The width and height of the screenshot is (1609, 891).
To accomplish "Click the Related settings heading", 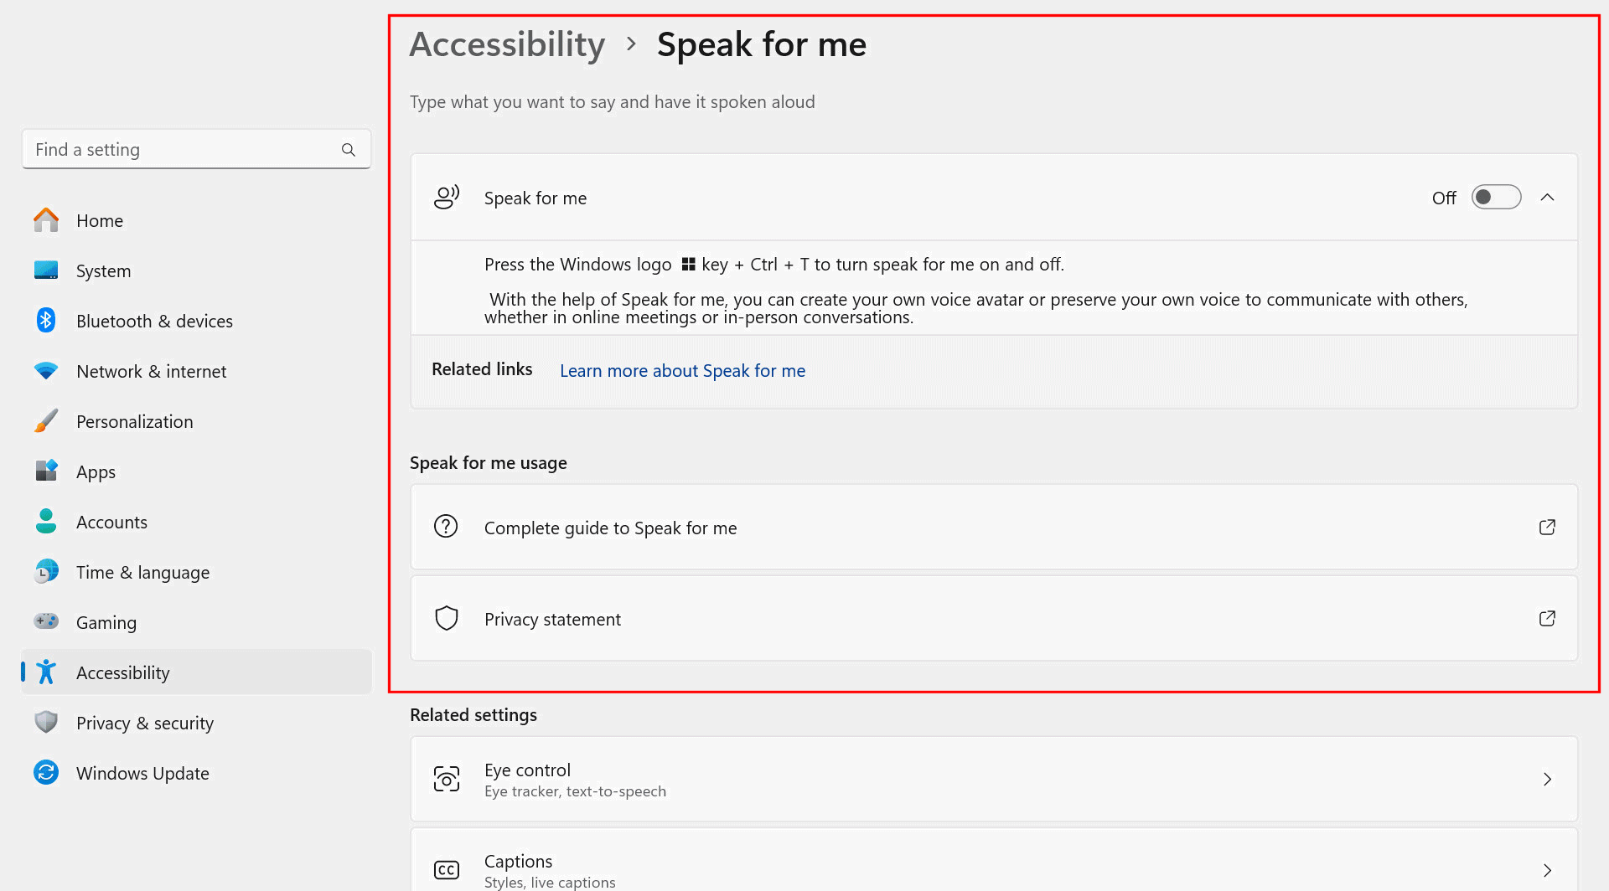I will pyautogui.click(x=473, y=715).
